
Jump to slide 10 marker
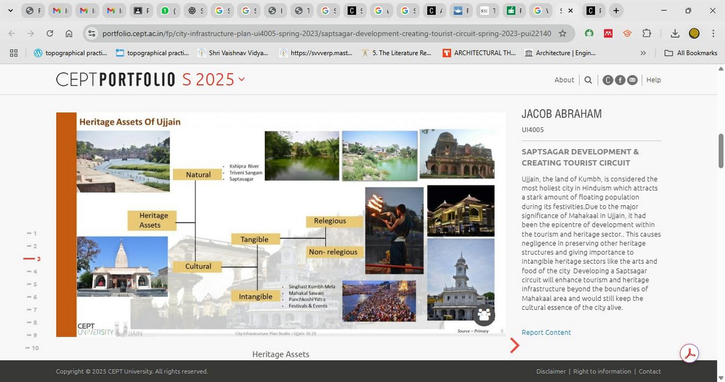tap(32, 348)
